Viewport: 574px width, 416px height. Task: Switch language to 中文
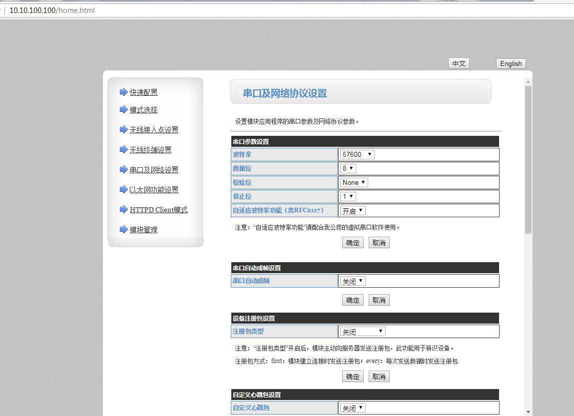click(459, 63)
